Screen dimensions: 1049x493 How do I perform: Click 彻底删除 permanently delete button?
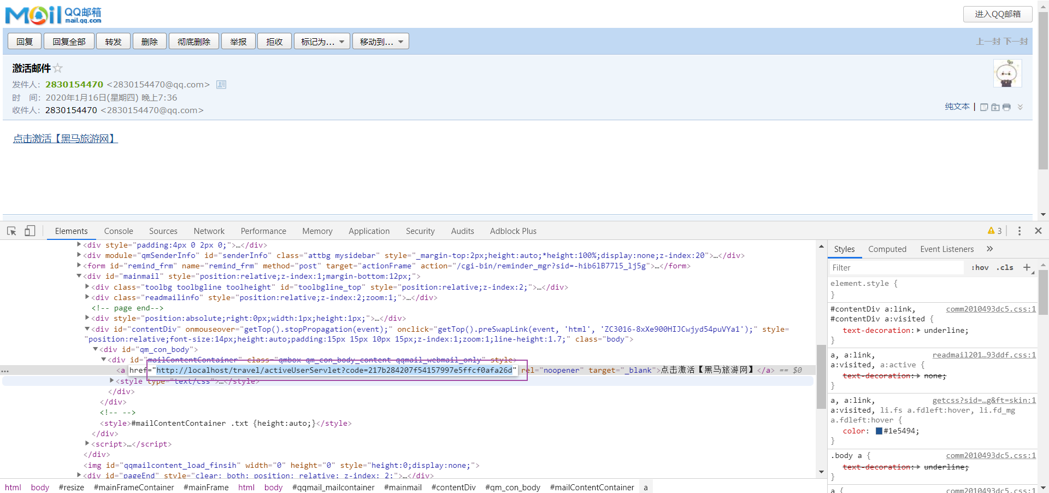193,42
